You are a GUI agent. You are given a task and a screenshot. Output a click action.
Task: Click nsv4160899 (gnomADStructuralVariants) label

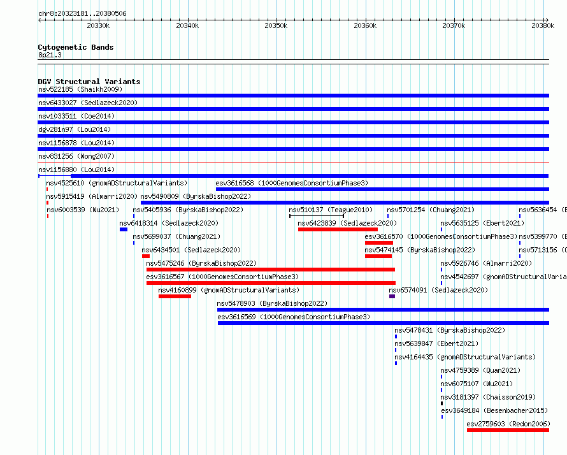(x=229, y=290)
